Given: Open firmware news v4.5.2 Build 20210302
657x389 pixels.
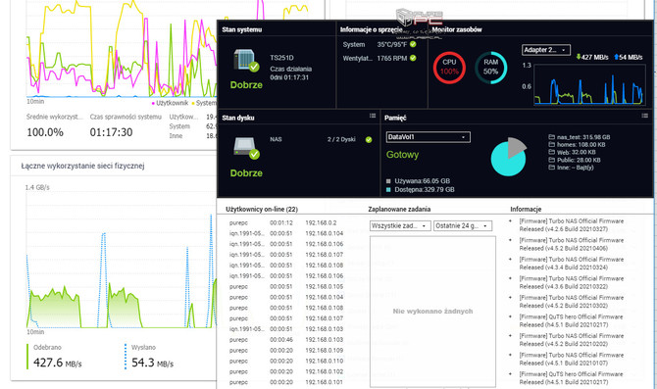Looking at the screenshot, I should coord(572,302).
